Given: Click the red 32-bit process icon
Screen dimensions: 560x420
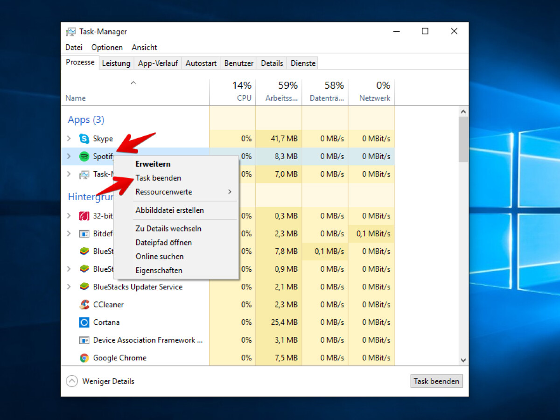Looking at the screenshot, I should 84,216.
